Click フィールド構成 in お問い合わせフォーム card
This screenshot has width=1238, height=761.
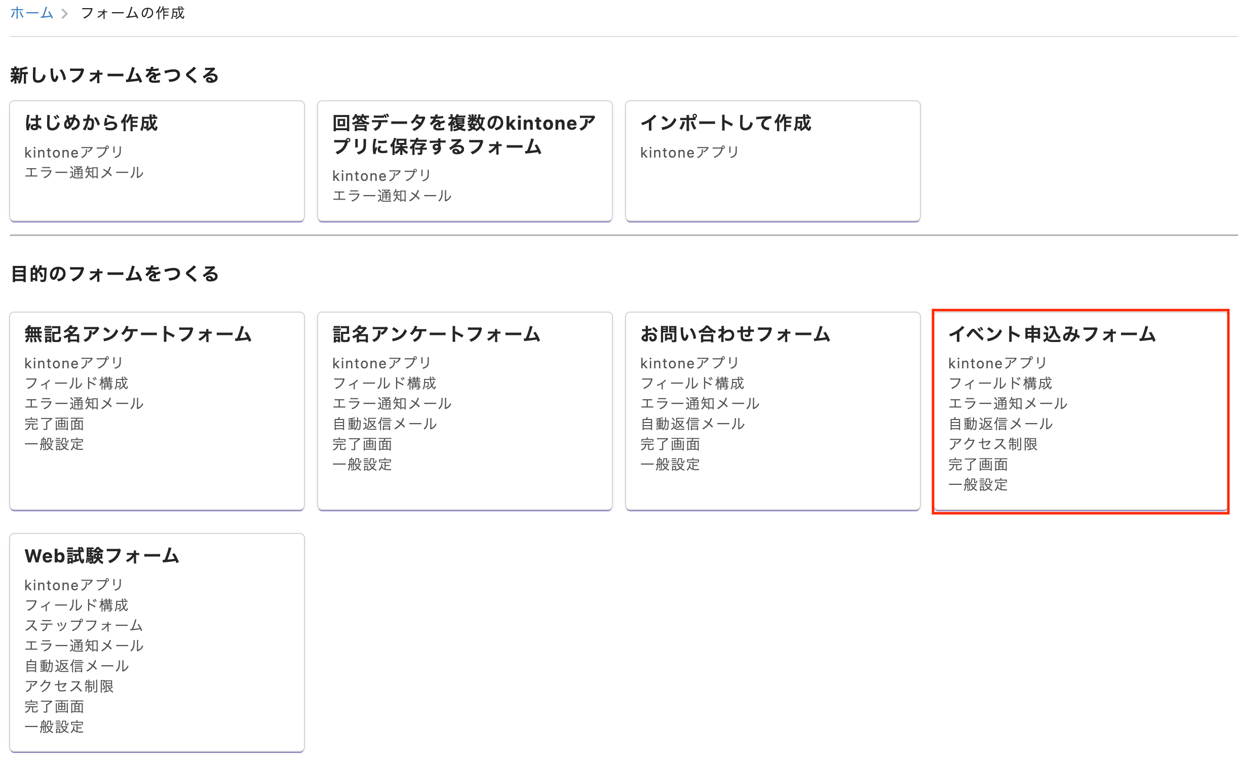tap(692, 383)
